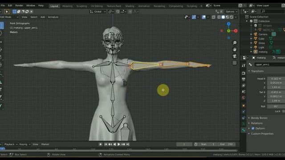Select wireframe viewport shading mode
This screenshot has height=160, width=285.
coord(219,17)
